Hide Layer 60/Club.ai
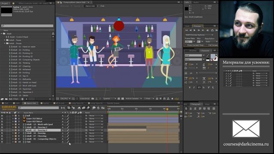This screenshot has height=154, width=274. pos(2,121)
